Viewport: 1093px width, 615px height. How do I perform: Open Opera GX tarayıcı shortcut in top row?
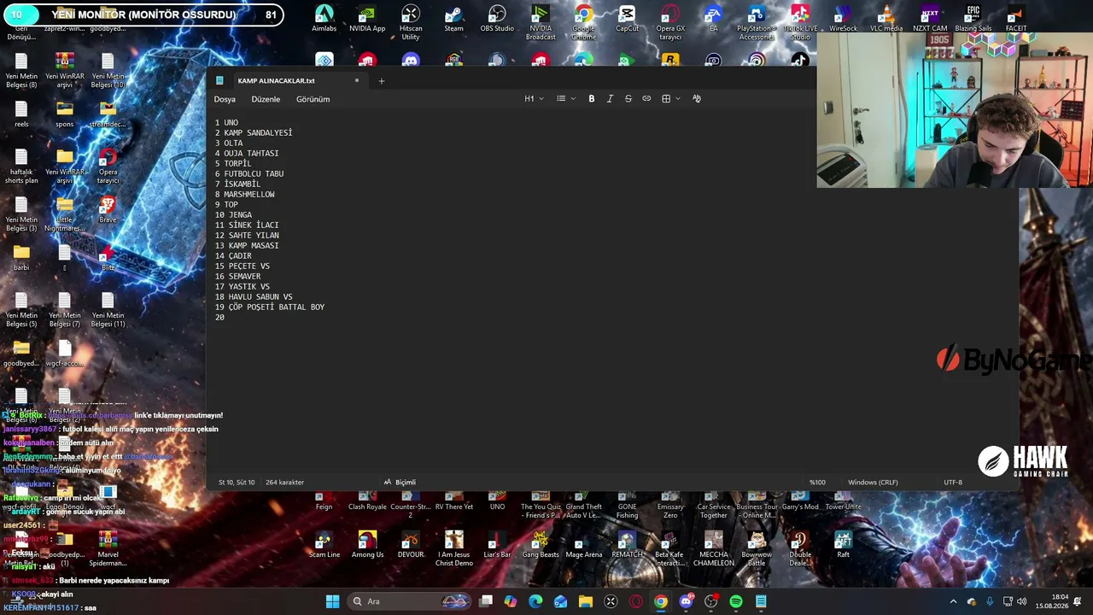click(x=670, y=22)
